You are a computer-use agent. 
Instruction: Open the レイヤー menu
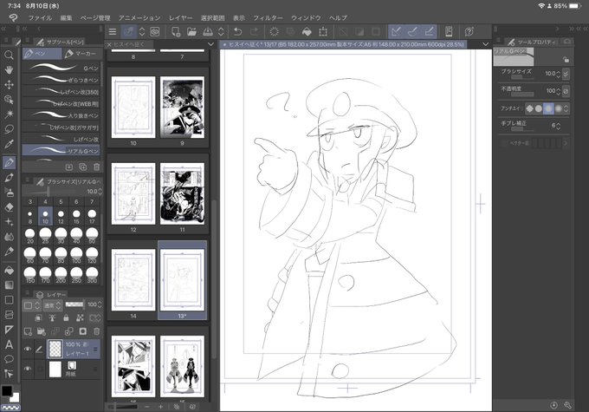pyautogui.click(x=180, y=17)
